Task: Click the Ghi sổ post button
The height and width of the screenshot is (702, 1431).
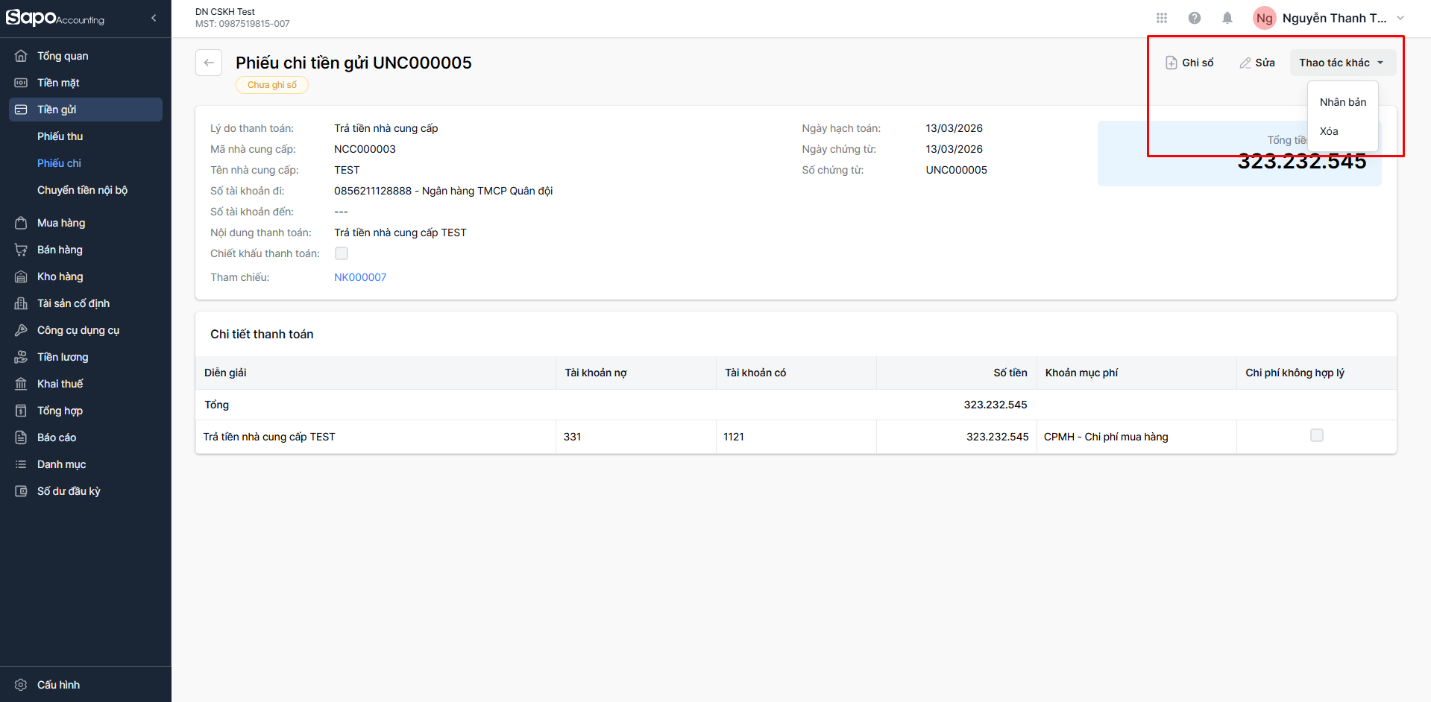Action: 1189,63
